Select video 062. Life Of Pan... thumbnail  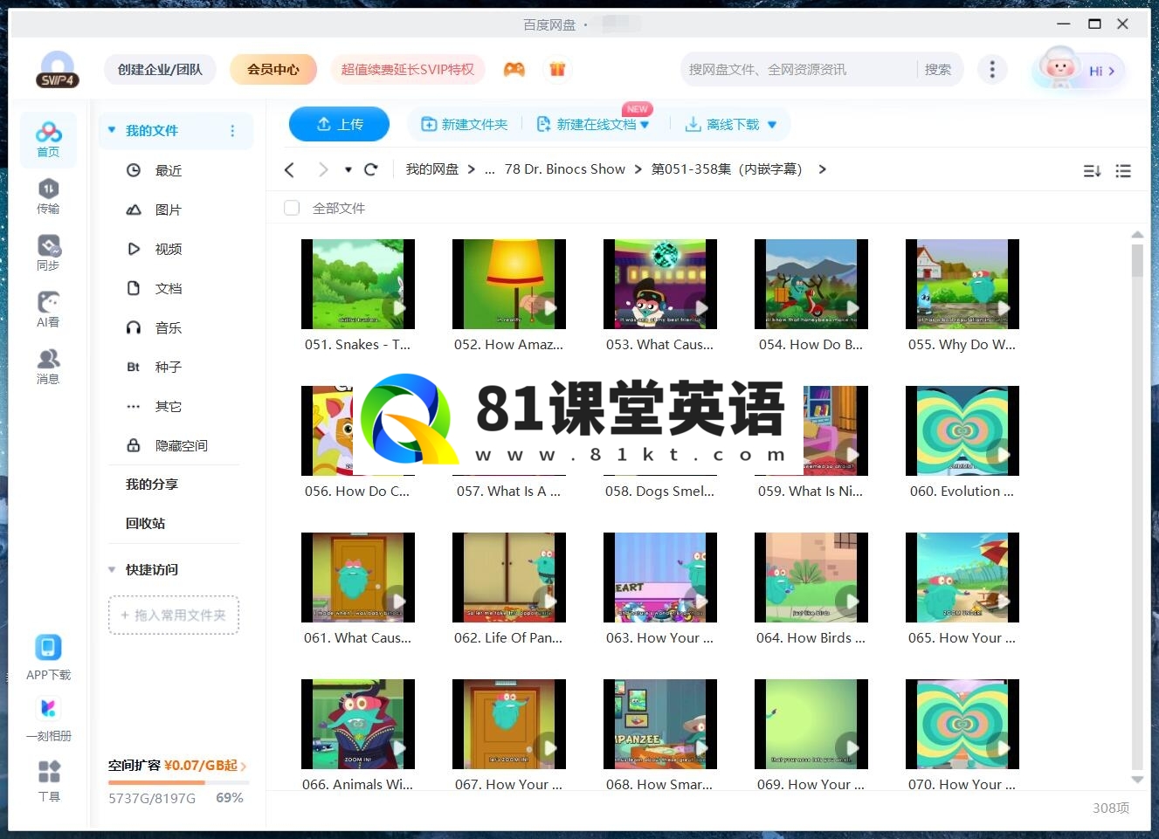(509, 577)
